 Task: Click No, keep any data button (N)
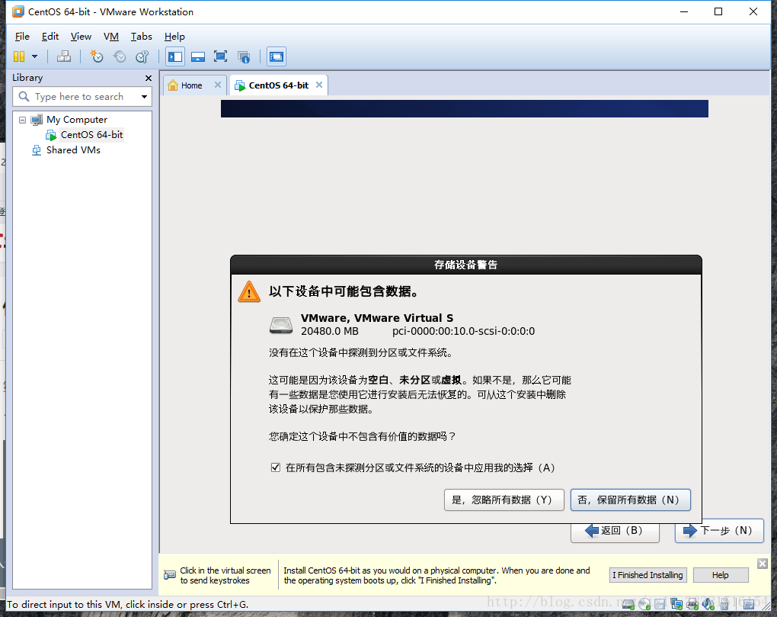tap(630, 500)
